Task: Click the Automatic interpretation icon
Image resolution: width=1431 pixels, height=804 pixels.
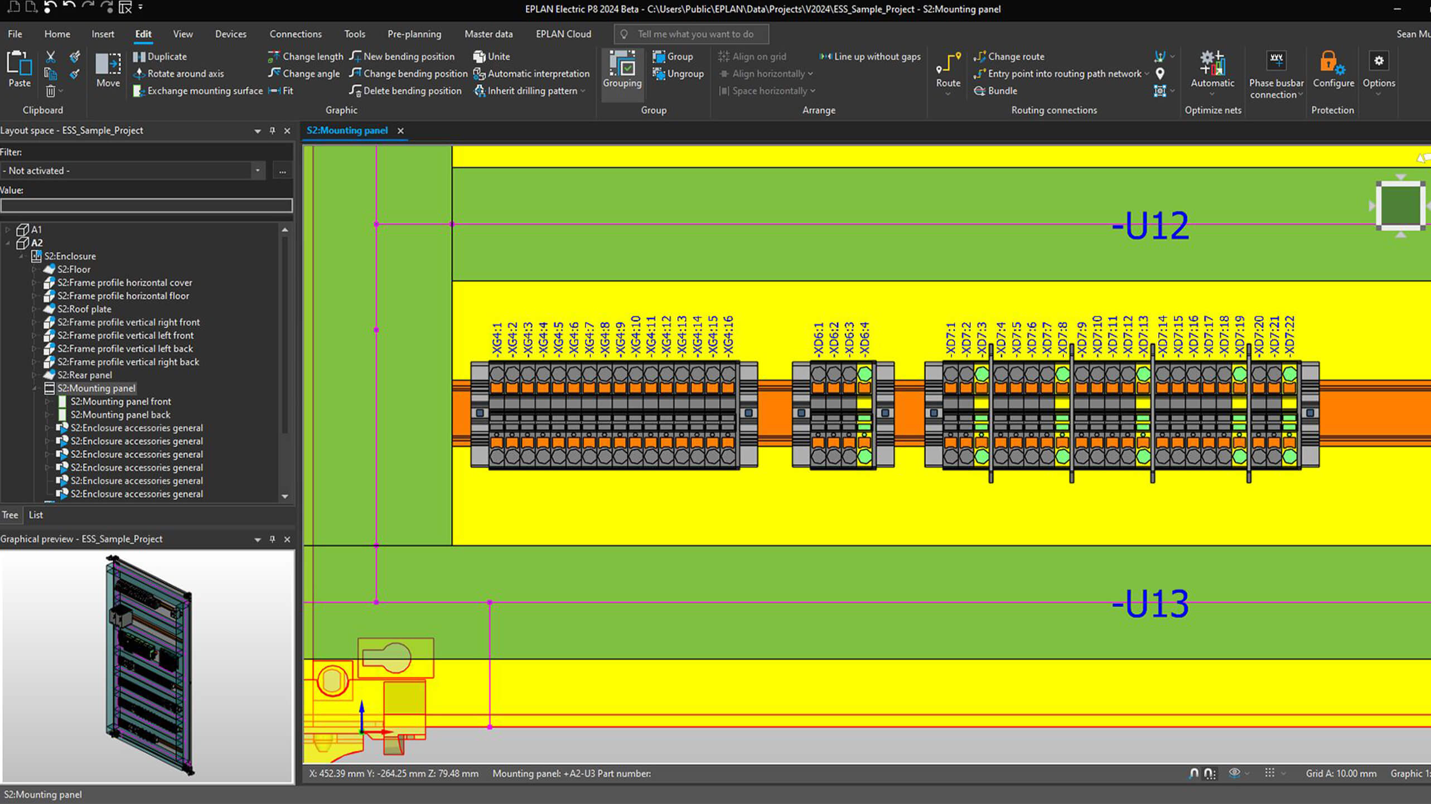Action: point(478,72)
